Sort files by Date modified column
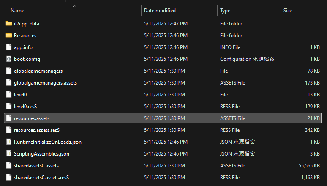The image size is (327, 186). point(160,11)
